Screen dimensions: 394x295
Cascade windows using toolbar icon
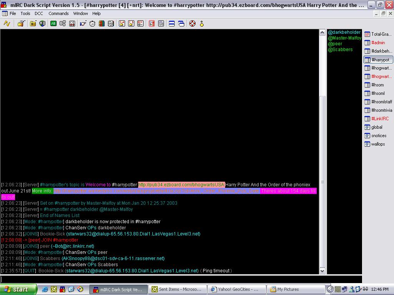coord(181,24)
